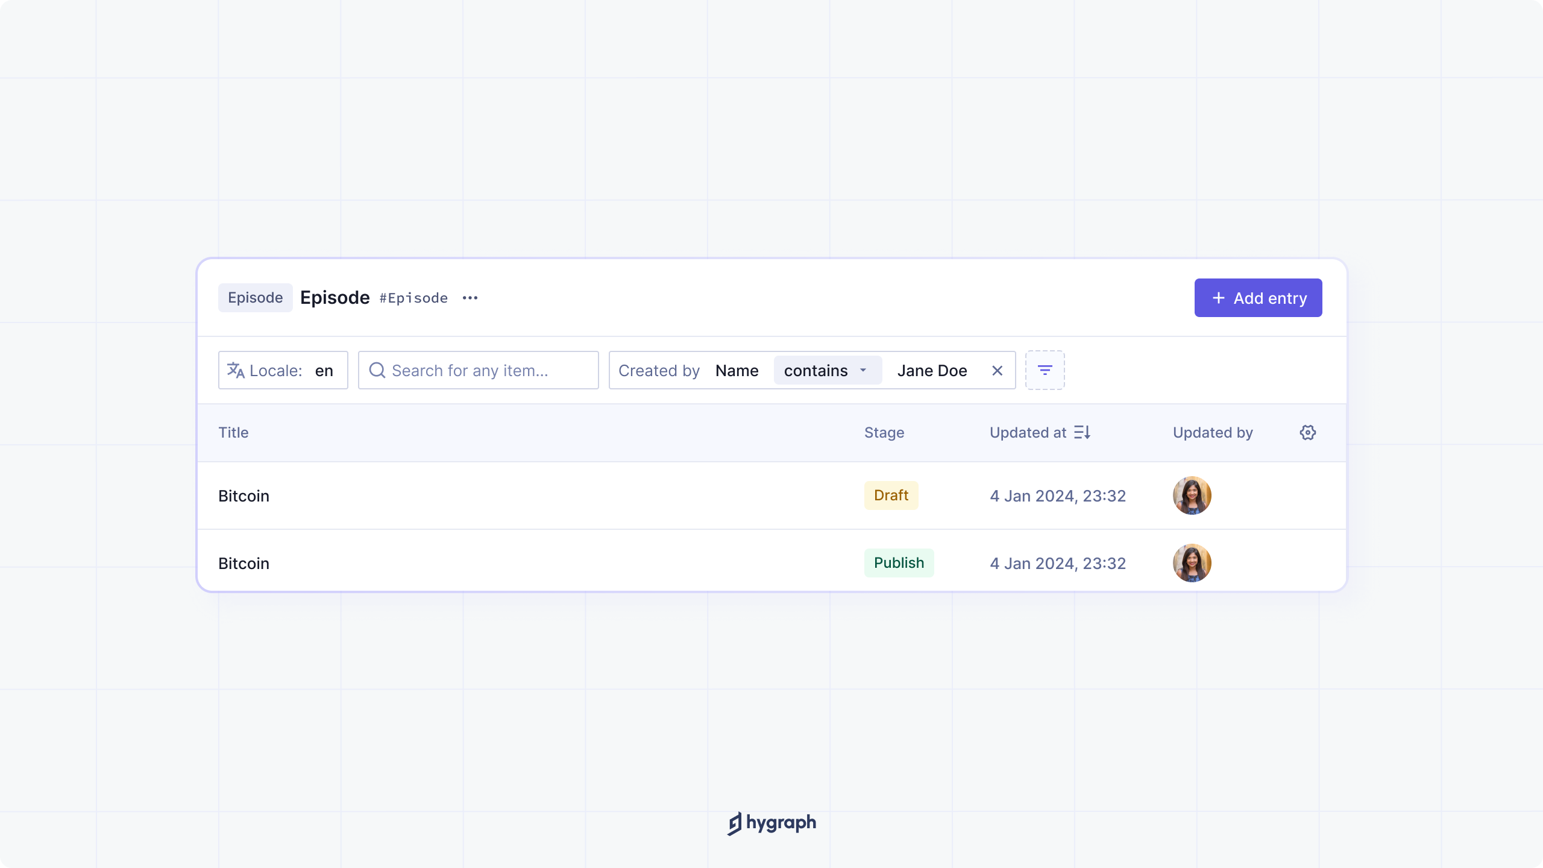Click the Title column header

pos(233,432)
